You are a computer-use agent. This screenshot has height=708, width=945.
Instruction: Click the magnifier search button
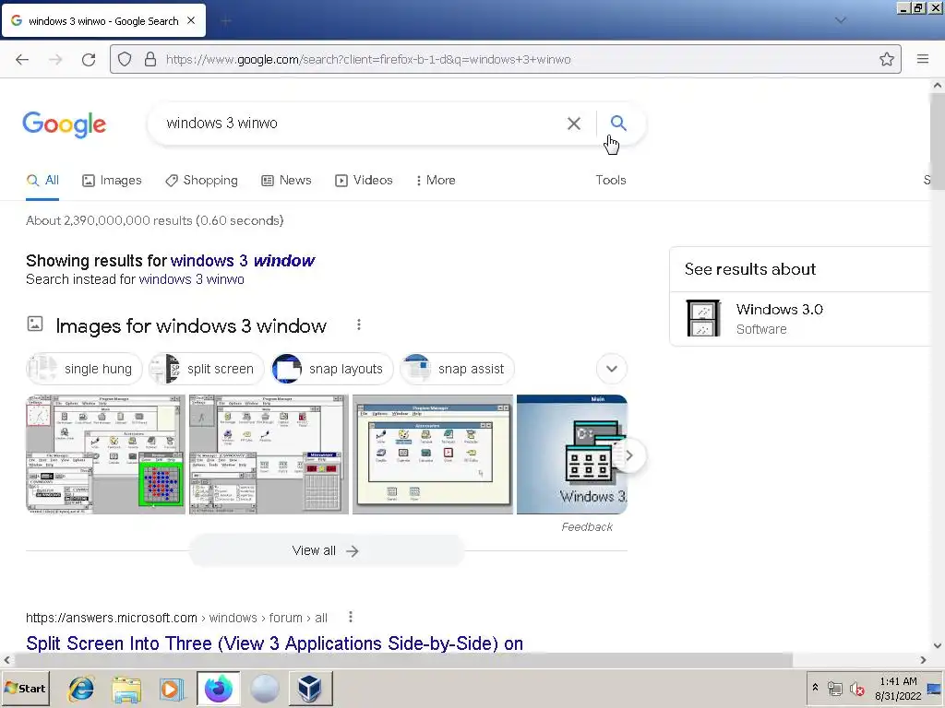click(x=618, y=123)
